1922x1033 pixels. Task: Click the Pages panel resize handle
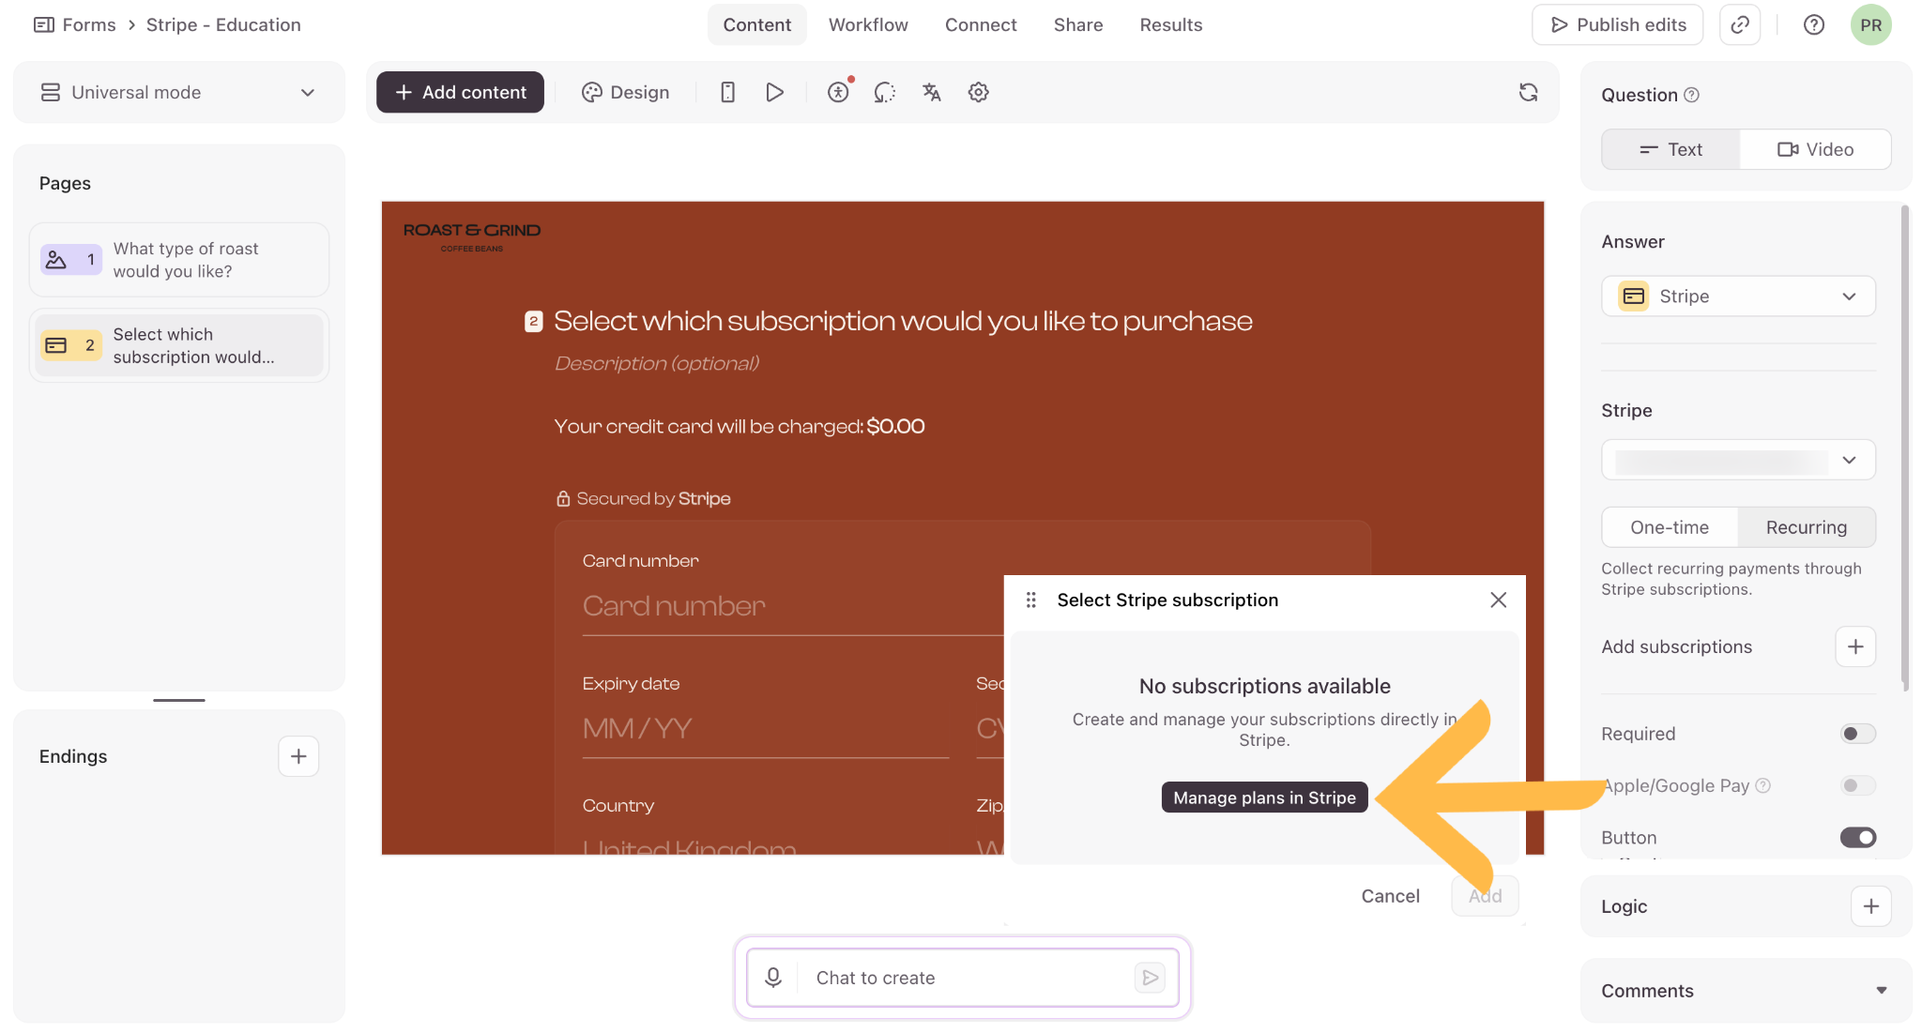(179, 700)
